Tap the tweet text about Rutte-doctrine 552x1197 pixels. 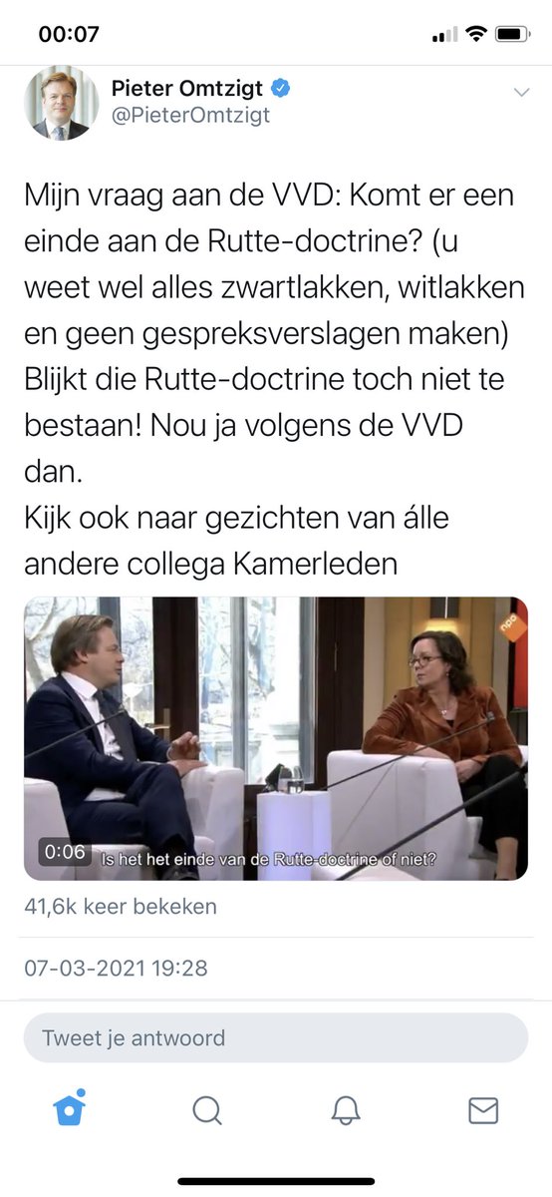271,379
